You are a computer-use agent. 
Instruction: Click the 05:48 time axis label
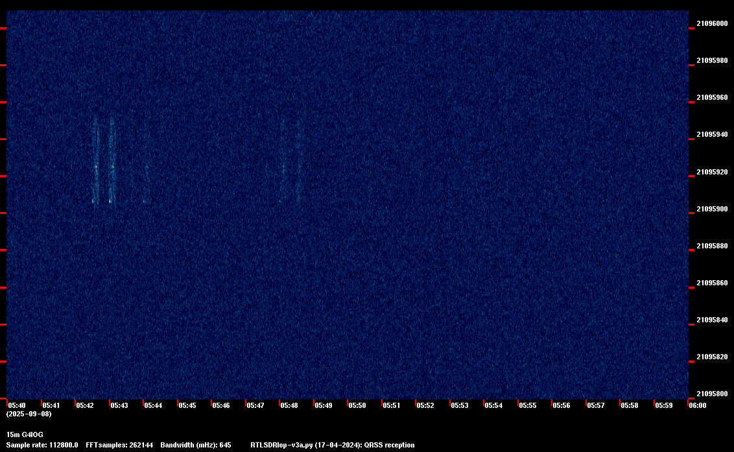pyautogui.click(x=289, y=405)
